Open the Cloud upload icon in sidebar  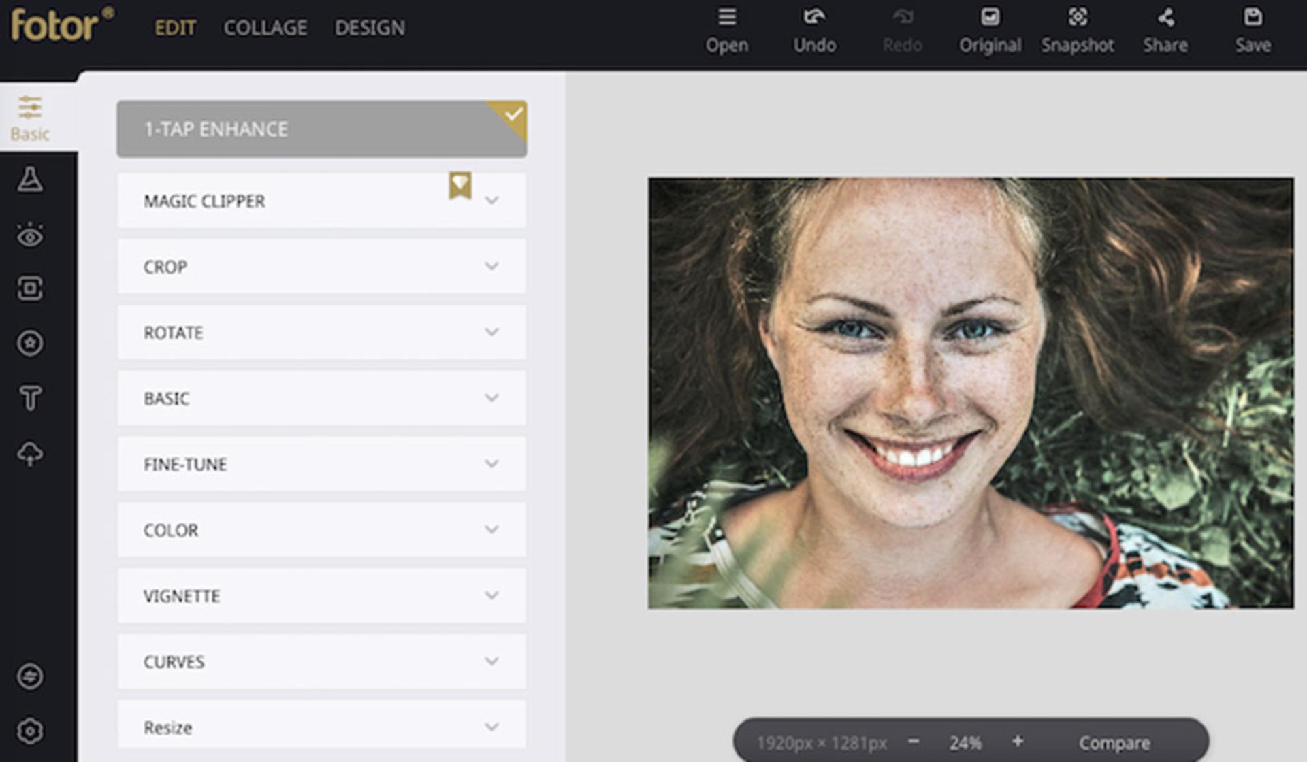[x=30, y=454]
